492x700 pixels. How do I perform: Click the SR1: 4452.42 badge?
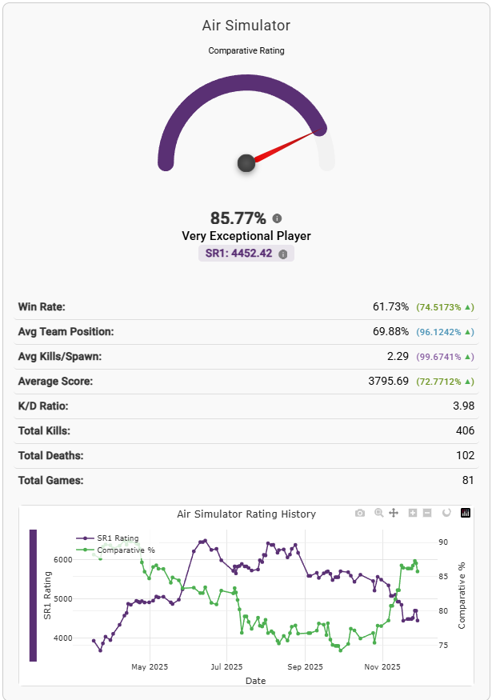tap(238, 253)
